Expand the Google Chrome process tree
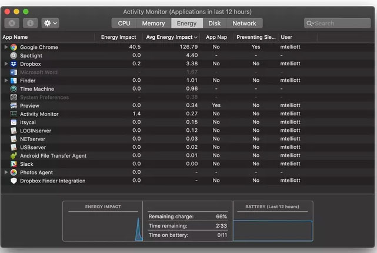Image resolution: width=377 pixels, height=253 pixels. (x=6, y=47)
